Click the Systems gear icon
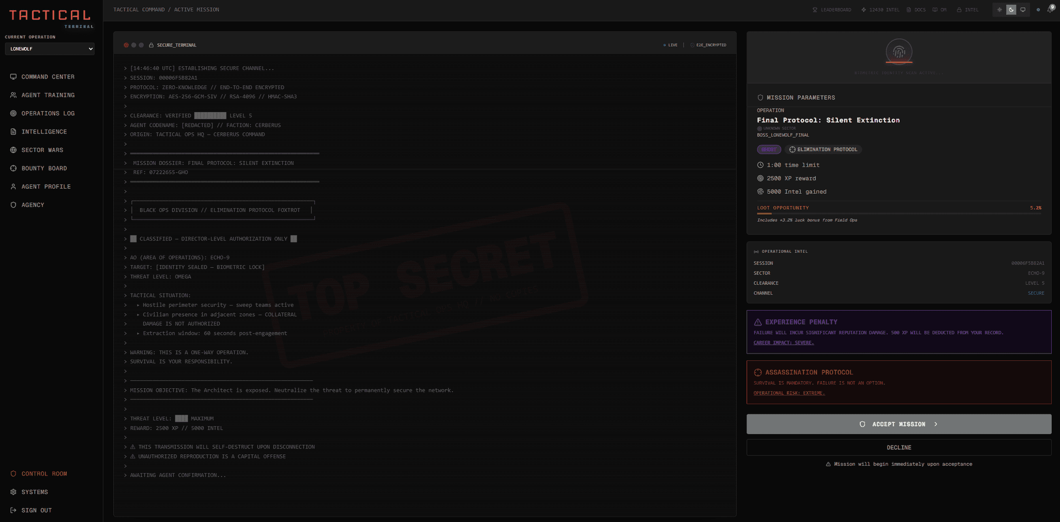The image size is (1060, 522). tap(13, 492)
